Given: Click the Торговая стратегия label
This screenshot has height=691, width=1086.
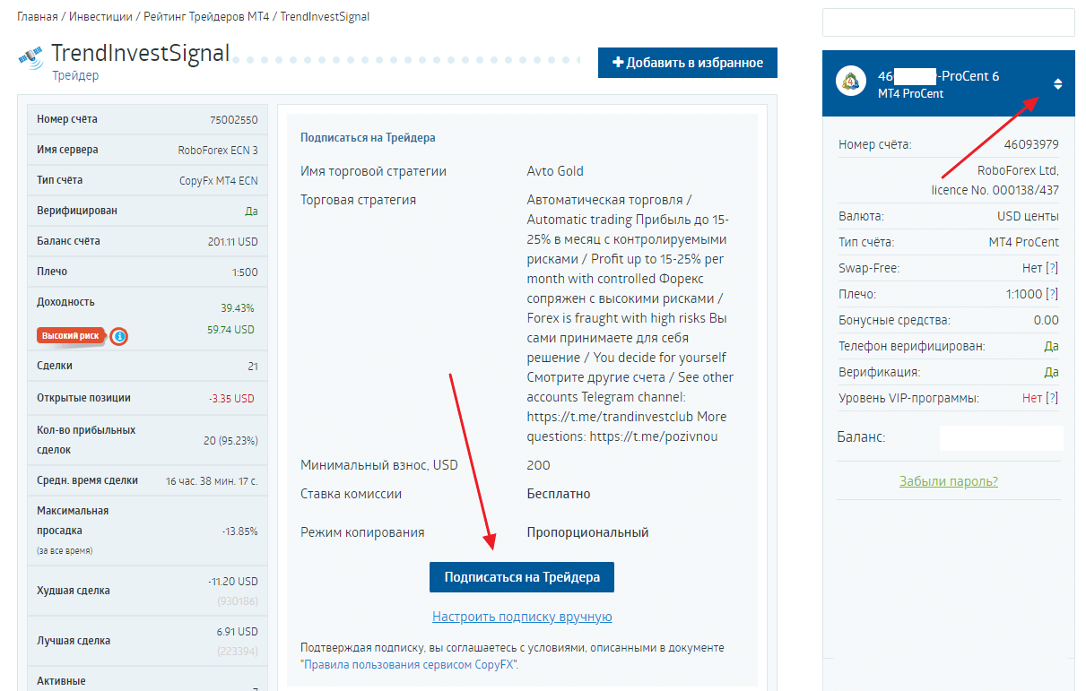Looking at the screenshot, I should (358, 200).
